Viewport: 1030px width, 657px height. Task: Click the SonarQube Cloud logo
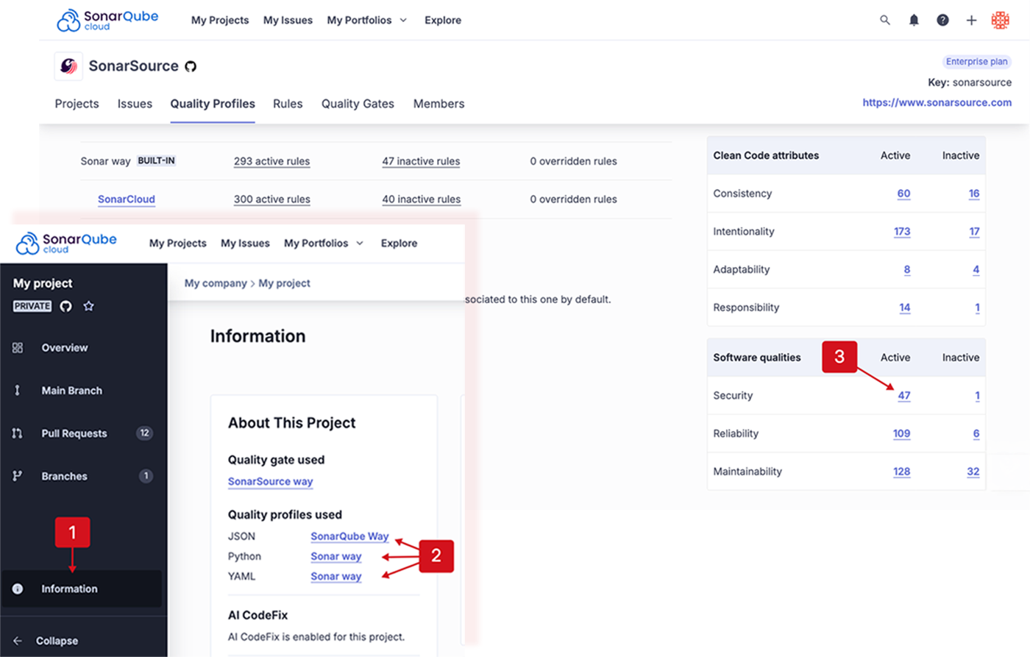pos(107,20)
